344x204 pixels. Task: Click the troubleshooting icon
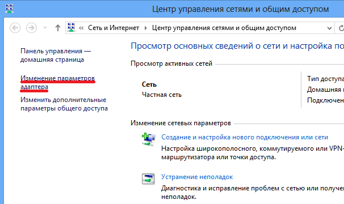[148, 179]
